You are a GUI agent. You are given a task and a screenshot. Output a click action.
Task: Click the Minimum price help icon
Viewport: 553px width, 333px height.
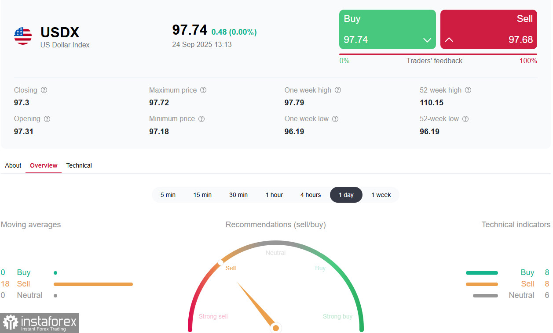point(201,119)
